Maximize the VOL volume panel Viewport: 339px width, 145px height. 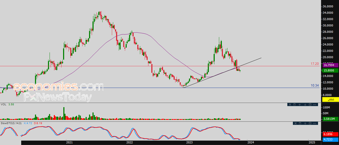[294, 105]
